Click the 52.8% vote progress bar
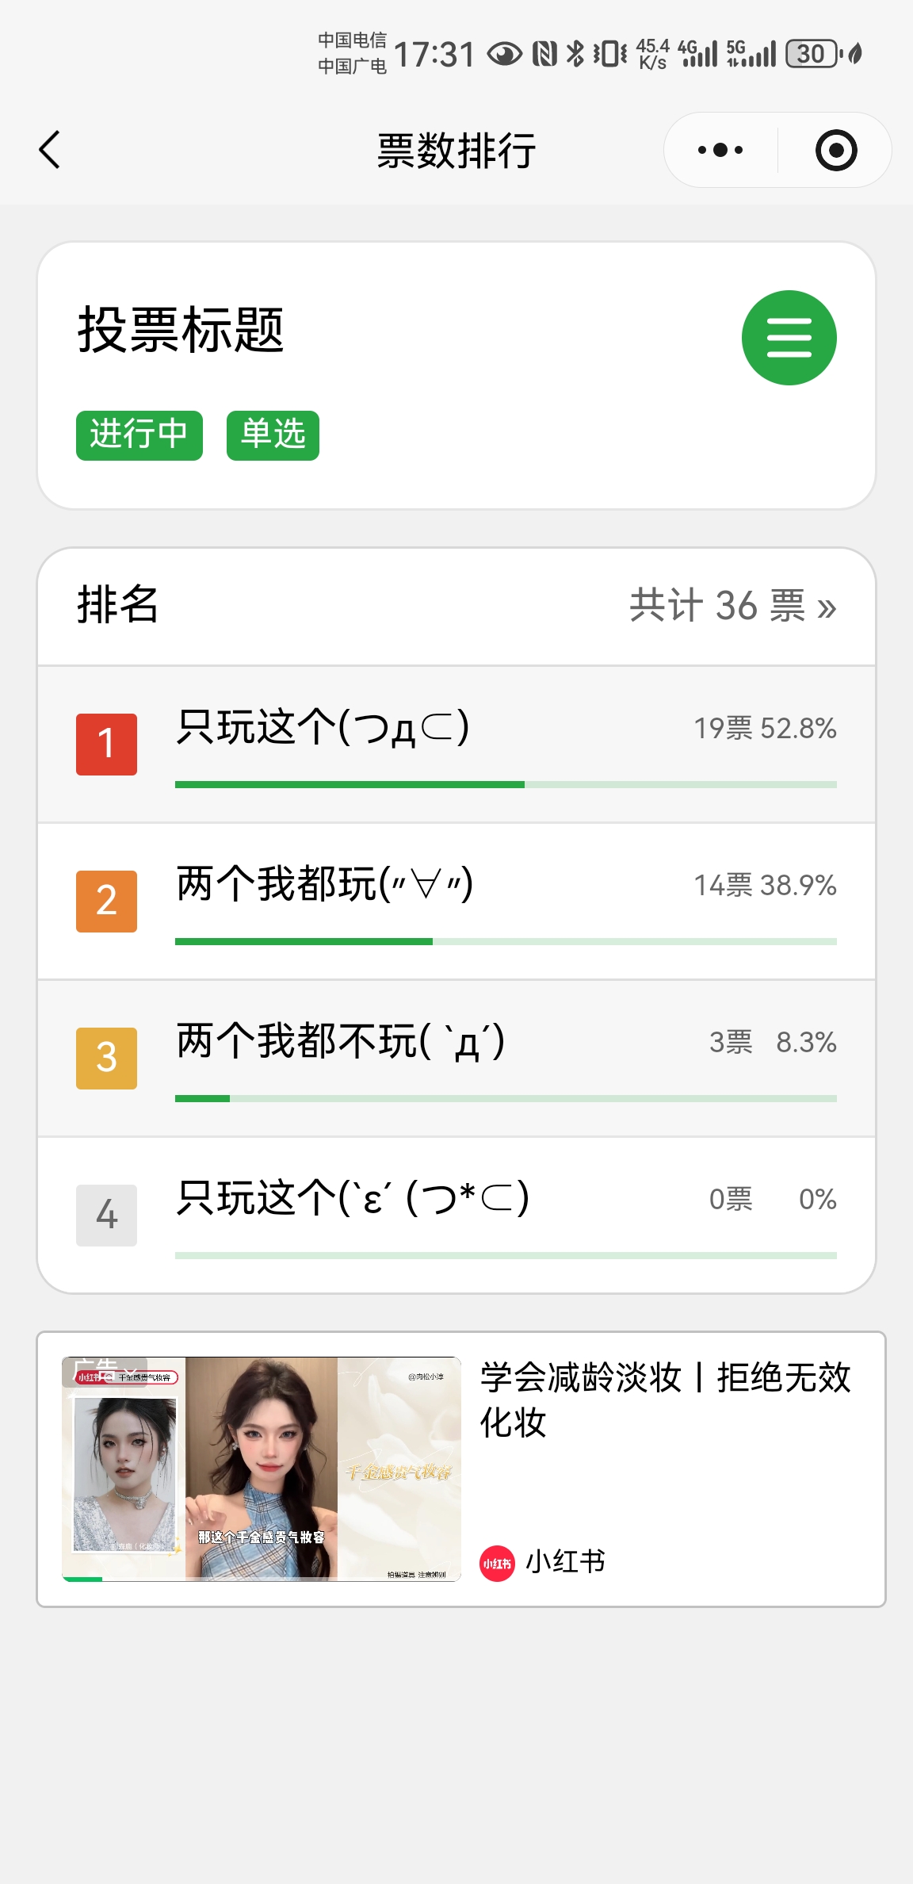Screen dimensions: 913x1884 click(x=506, y=784)
